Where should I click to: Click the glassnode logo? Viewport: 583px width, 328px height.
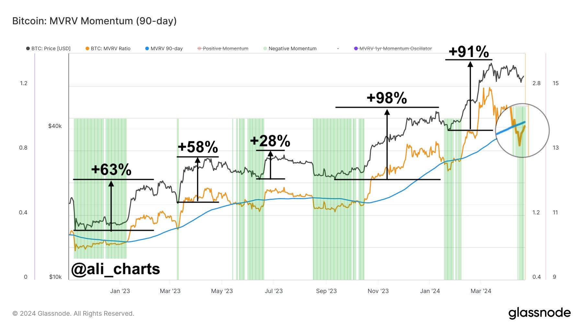539,313
